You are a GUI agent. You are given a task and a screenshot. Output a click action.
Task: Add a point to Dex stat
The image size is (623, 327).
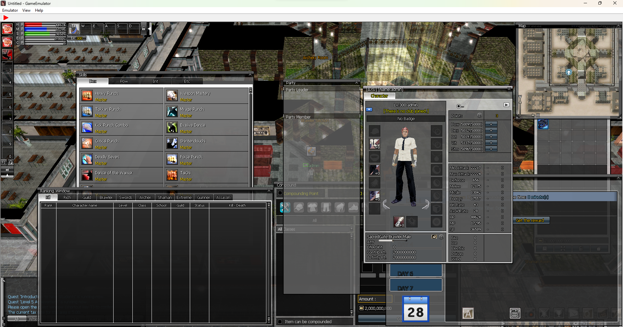click(x=491, y=130)
